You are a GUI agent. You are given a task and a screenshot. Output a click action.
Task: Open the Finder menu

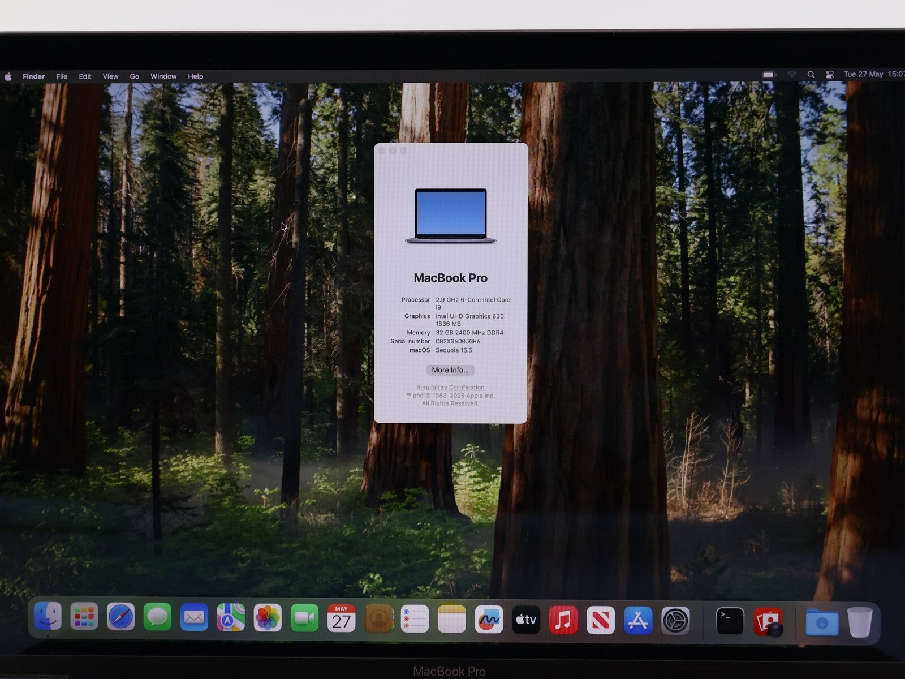pos(33,76)
